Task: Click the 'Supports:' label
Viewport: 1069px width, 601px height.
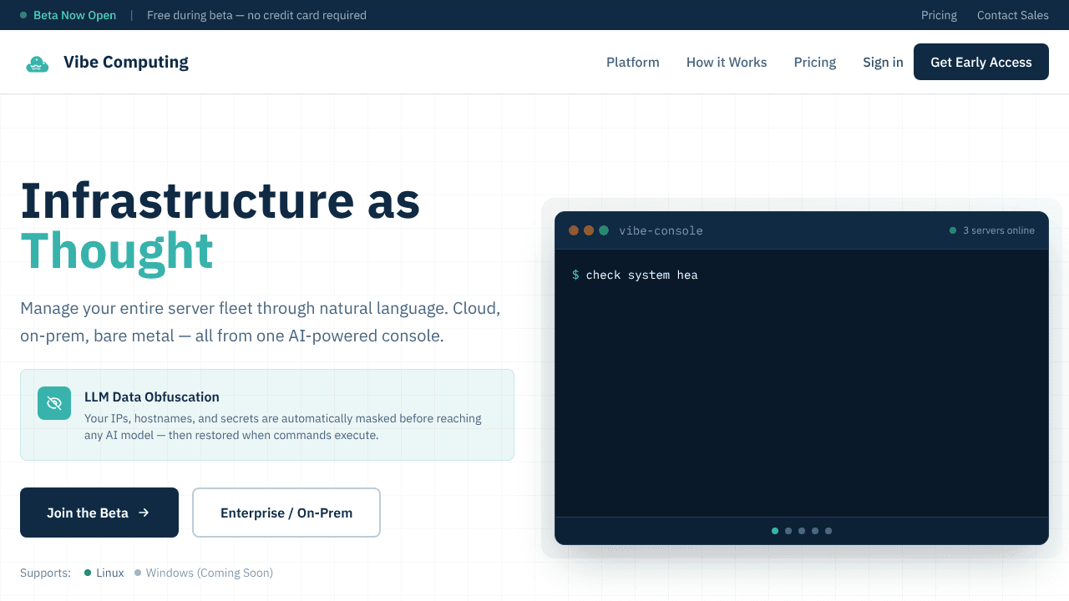Action: pos(46,573)
